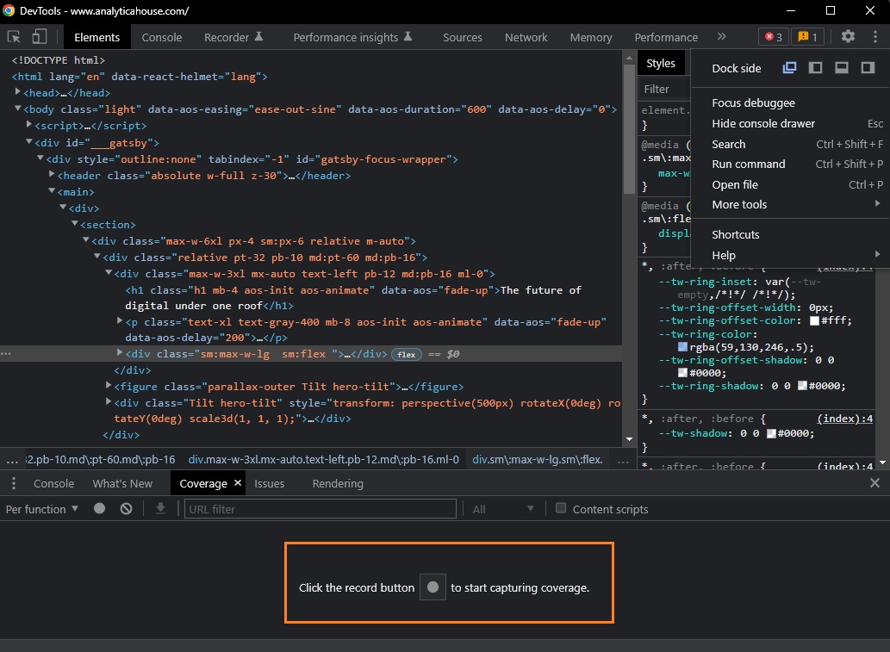Viewport: 890px width, 652px height.
Task: Click the div.max-w-3xl breadcrumb item
Action: point(324,460)
